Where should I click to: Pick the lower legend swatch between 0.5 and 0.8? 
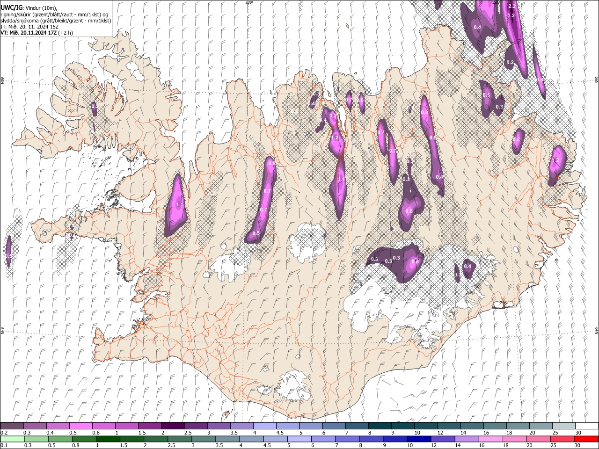pos(59,439)
